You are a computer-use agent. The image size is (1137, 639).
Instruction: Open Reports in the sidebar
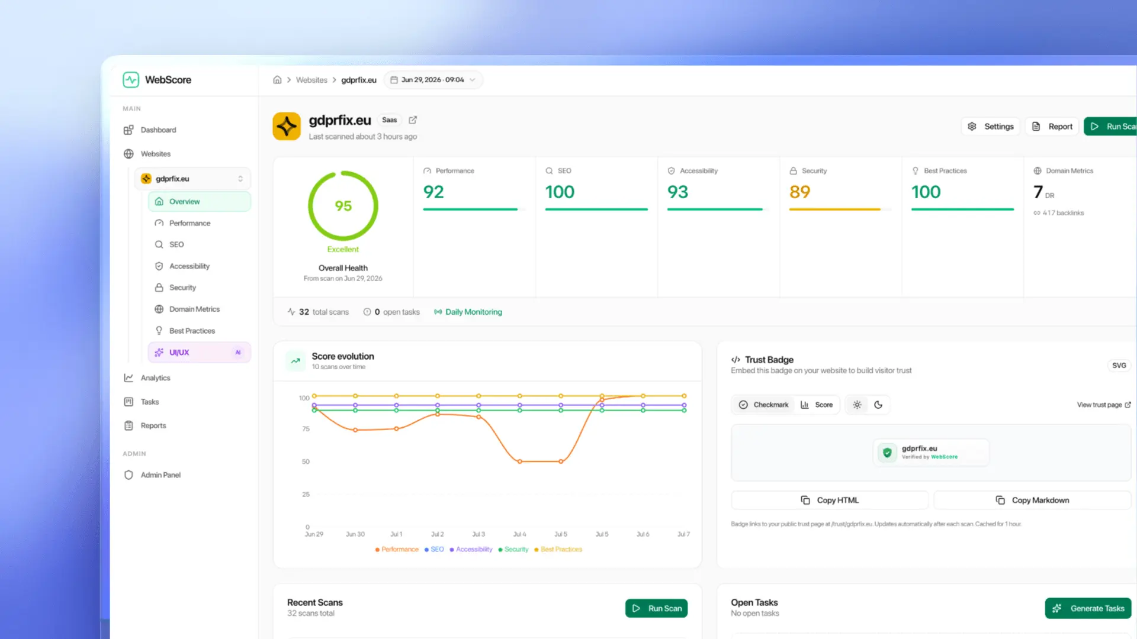click(153, 426)
